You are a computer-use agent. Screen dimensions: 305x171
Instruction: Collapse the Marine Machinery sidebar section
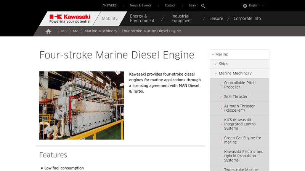[x=239, y=73]
